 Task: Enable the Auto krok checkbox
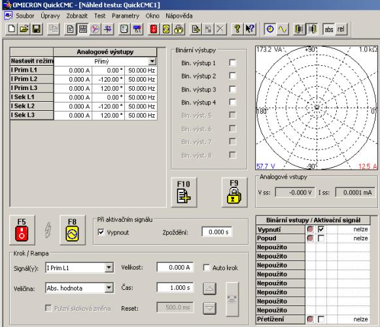(206, 268)
